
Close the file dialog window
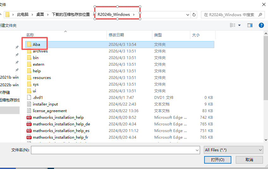coord(264,4)
